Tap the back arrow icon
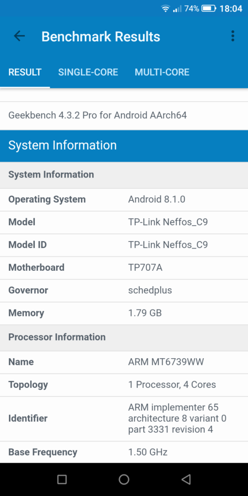The image size is (248, 496). [19, 36]
